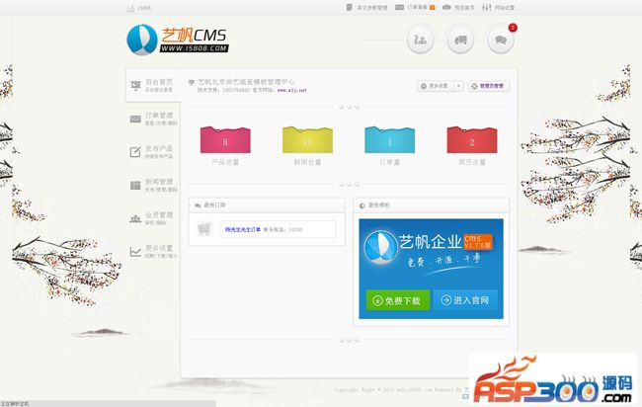Follow the www.xlj.net link
642x407 pixels.
coord(292,90)
